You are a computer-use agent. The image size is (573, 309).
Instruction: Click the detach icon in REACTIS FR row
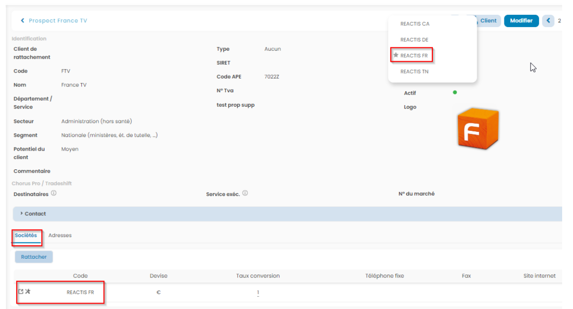tap(28, 292)
